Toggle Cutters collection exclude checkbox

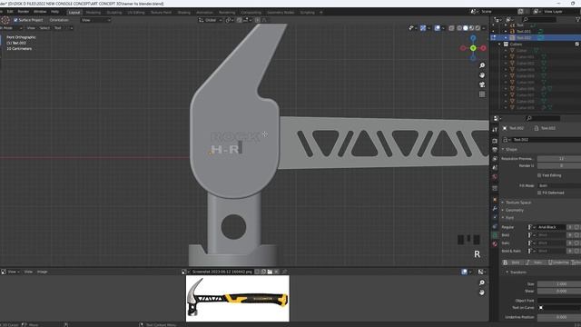(x=577, y=45)
